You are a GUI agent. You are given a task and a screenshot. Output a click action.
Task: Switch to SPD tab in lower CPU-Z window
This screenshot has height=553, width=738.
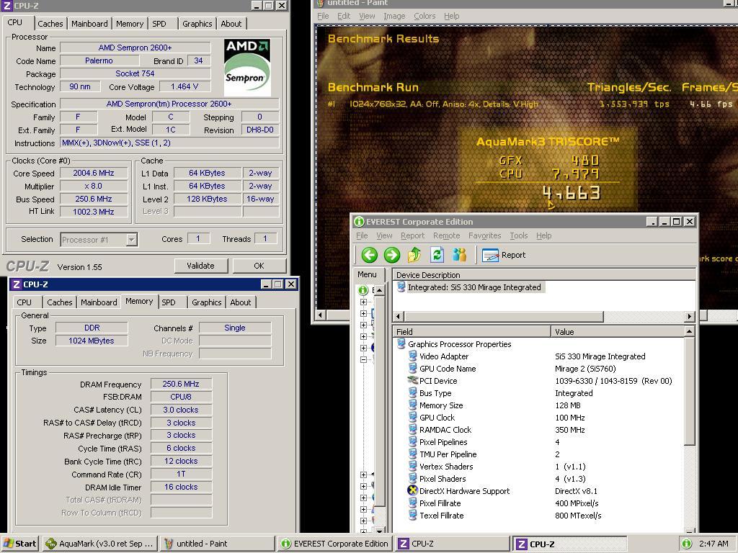point(169,302)
